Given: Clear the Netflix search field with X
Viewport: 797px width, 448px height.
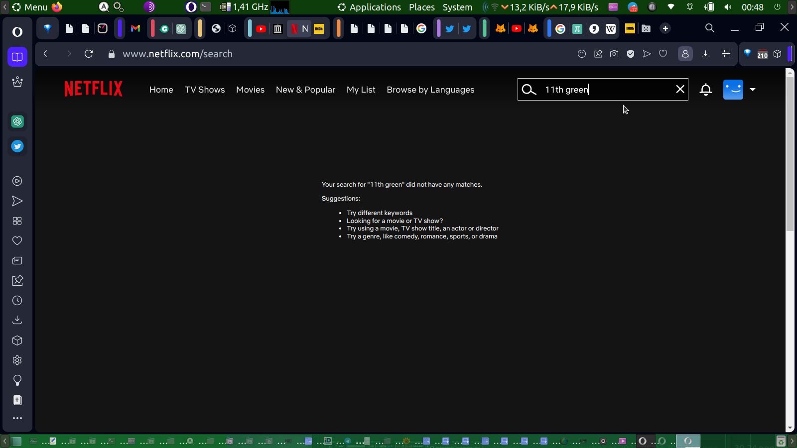Looking at the screenshot, I should 680,89.
